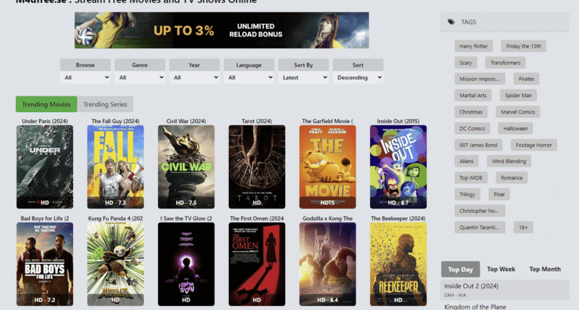Open the Sort By Latest dropdown
Image resolution: width=579 pixels, height=310 pixels.
pos(303,78)
